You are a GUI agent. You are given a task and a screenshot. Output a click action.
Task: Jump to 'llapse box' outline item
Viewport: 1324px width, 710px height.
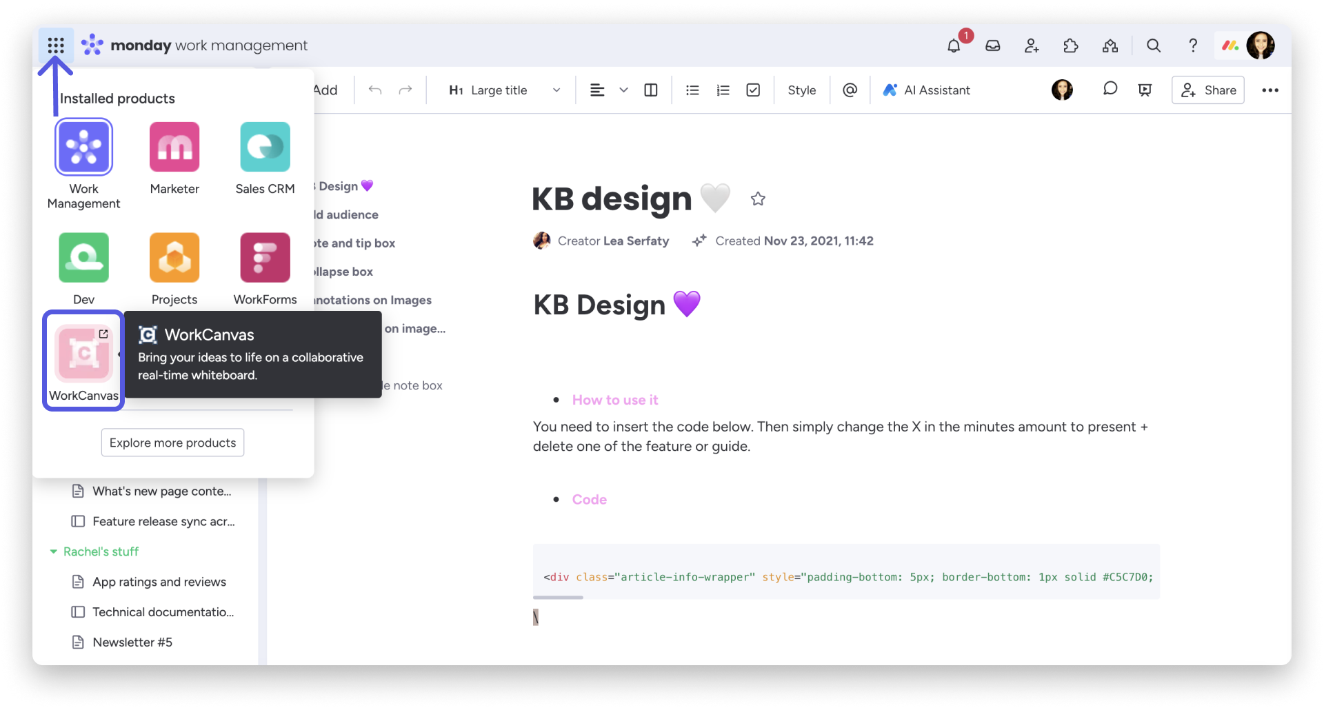pyautogui.click(x=343, y=272)
